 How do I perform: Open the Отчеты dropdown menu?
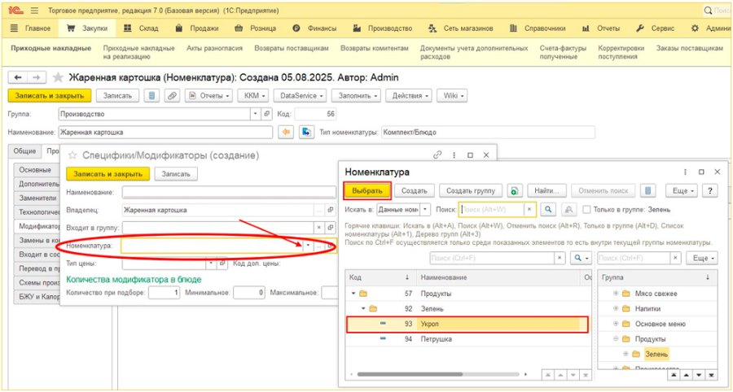pos(209,96)
